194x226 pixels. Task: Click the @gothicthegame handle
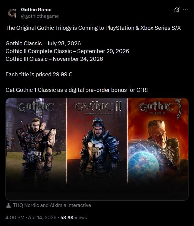pyautogui.click(x=40, y=16)
